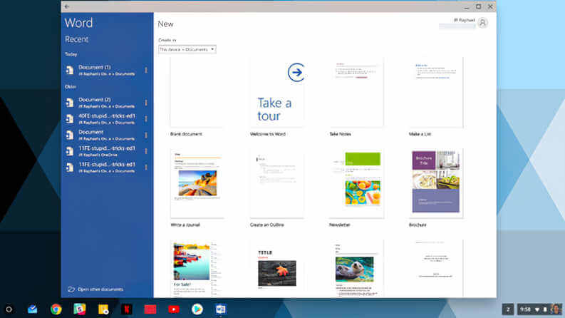Image resolution: width=565 pixels, height=318 pixels.
Task: Open the mail app on the shelf
Action: click(33, 309)
